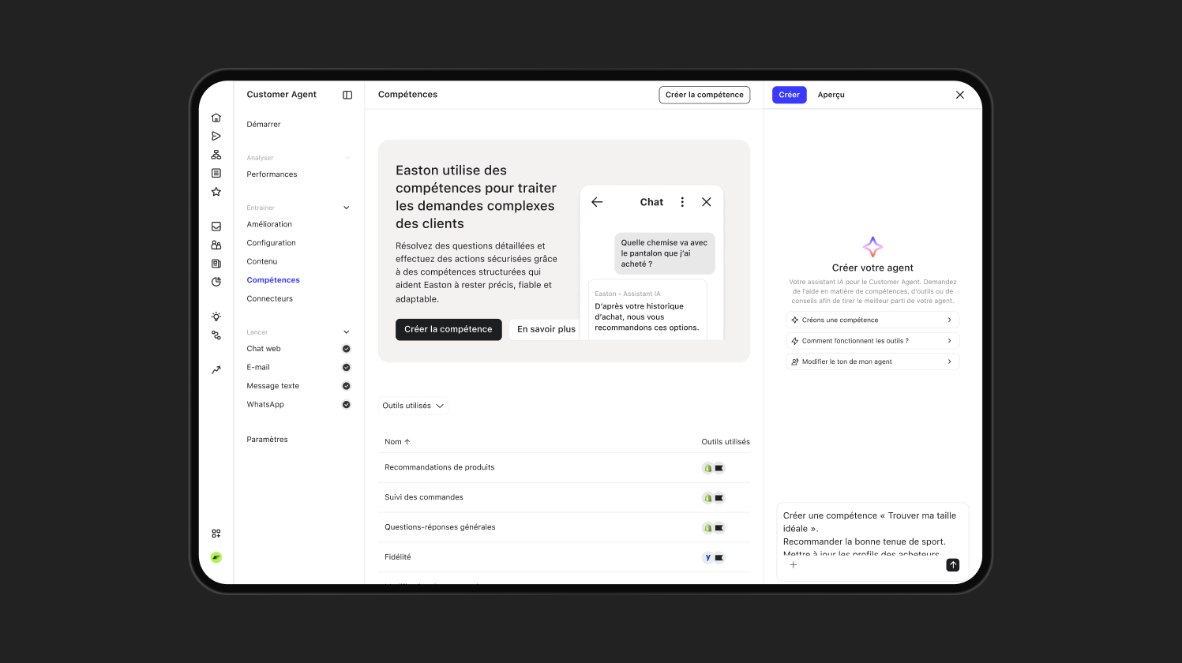Switch to the Créer tab

[790, 95]
